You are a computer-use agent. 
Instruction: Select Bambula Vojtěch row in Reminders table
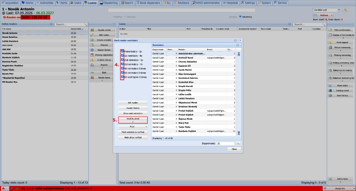193,131
